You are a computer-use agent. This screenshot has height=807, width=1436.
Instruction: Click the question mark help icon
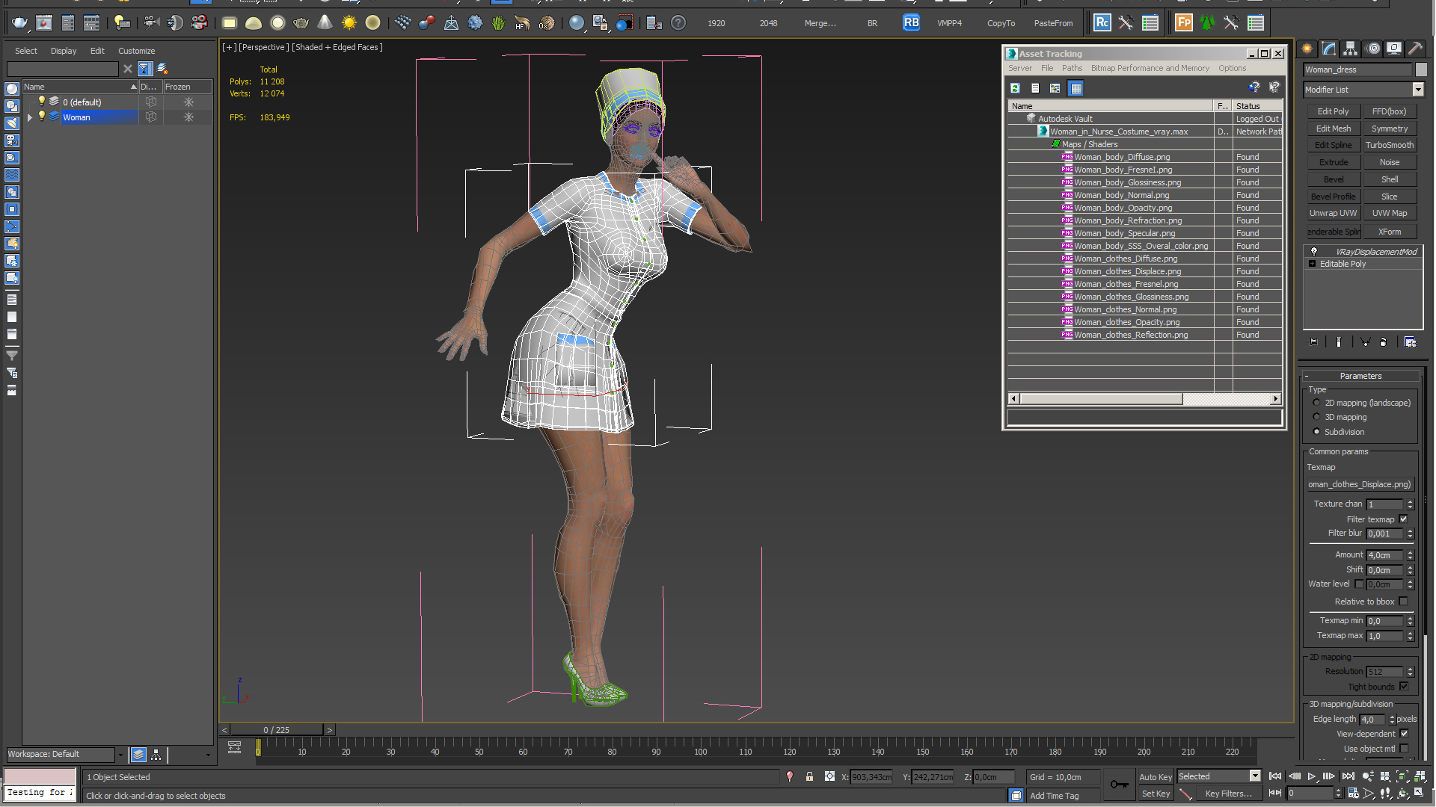[678, 23]
